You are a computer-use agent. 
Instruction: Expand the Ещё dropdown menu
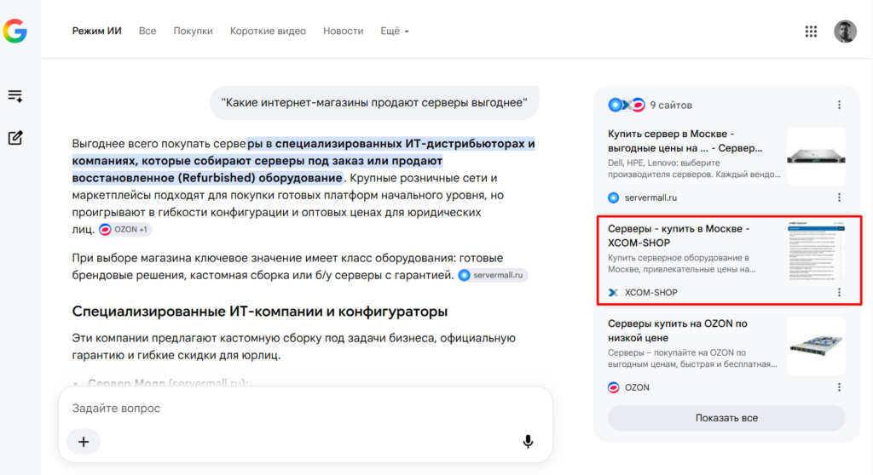(394, 31)
